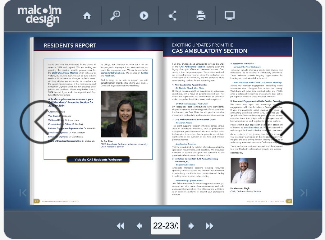Click right page number 22 badge

click(x=289, y=201)
